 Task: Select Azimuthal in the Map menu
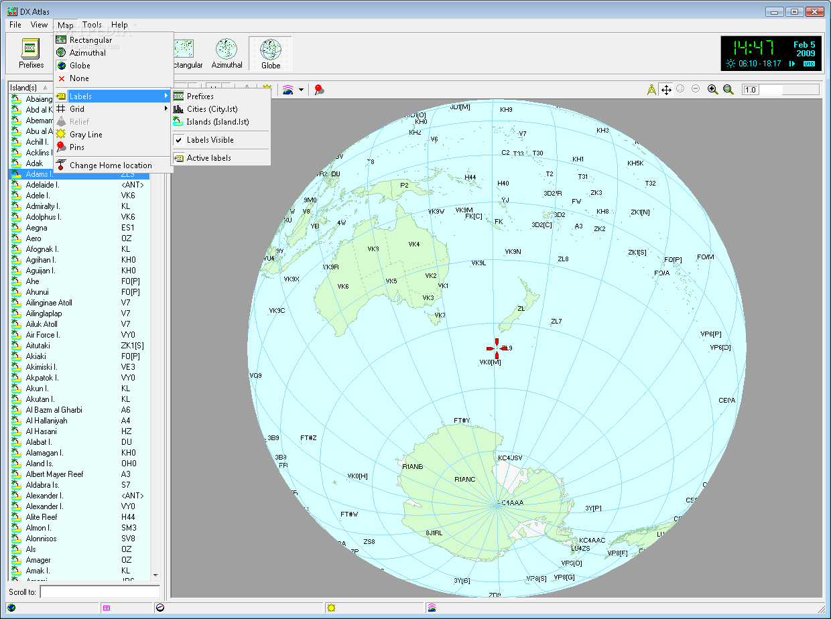[x=113, y=53]
